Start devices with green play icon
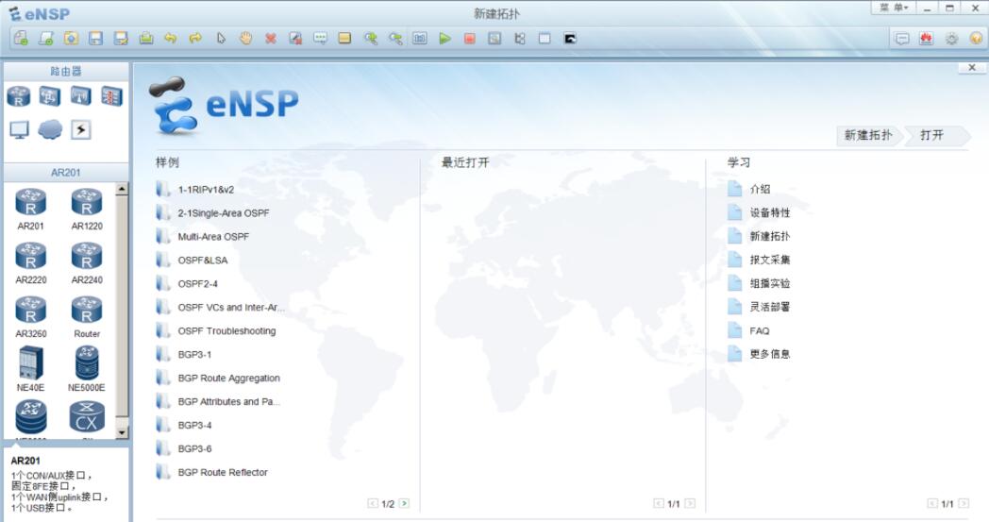The width and height of the screenshot is (989, 522). click(x=445, y=39)
